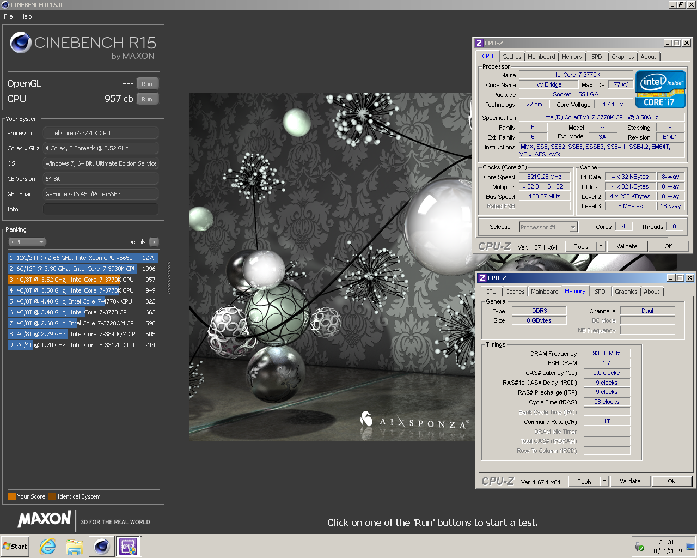Viewport: 697px width, 558px height.
Task: Click the Info input field
Action: pos(101,209)
